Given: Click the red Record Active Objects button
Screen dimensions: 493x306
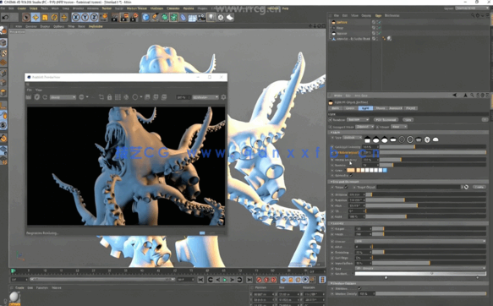Looking at the screenshot, I should [x=259, y=280].
